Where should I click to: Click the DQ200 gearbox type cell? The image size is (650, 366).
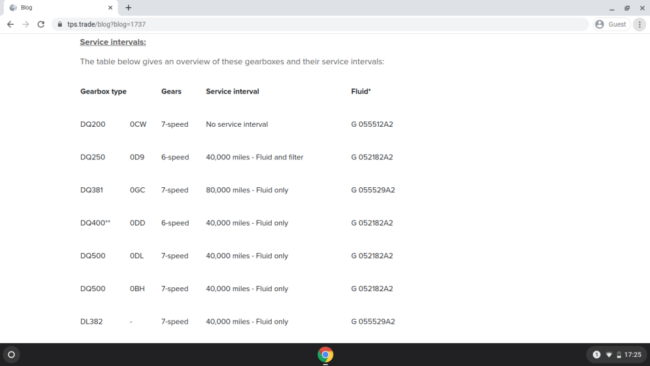93,124
